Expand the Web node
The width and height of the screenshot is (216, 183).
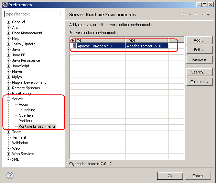tap(8, 148)
